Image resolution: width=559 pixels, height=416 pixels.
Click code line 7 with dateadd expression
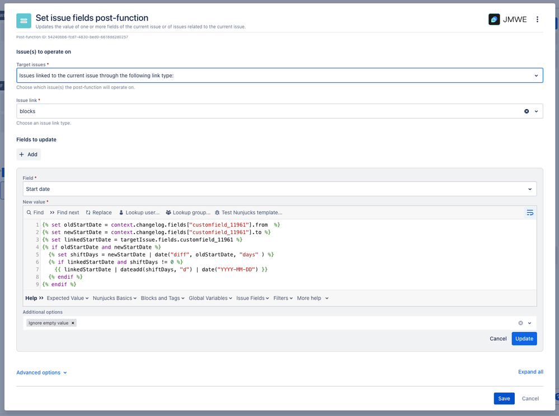[x=161, y=269]
